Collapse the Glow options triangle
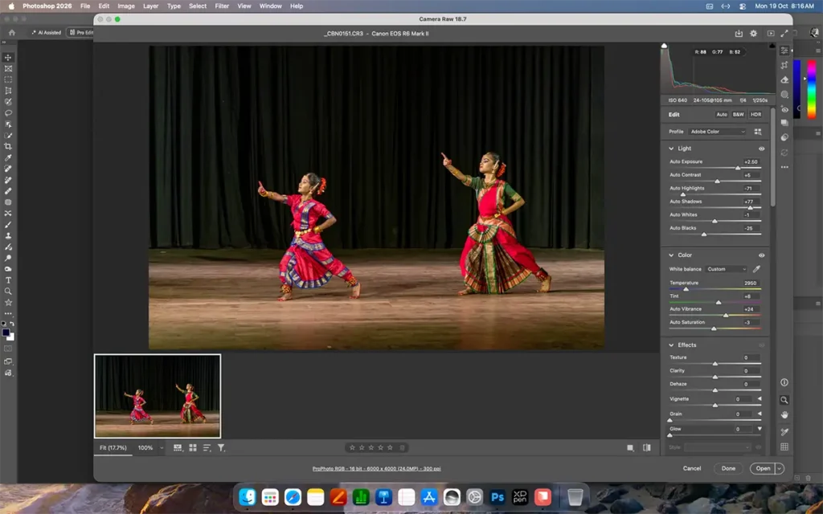Screen dimensions: 823x514 pos(759,429)
